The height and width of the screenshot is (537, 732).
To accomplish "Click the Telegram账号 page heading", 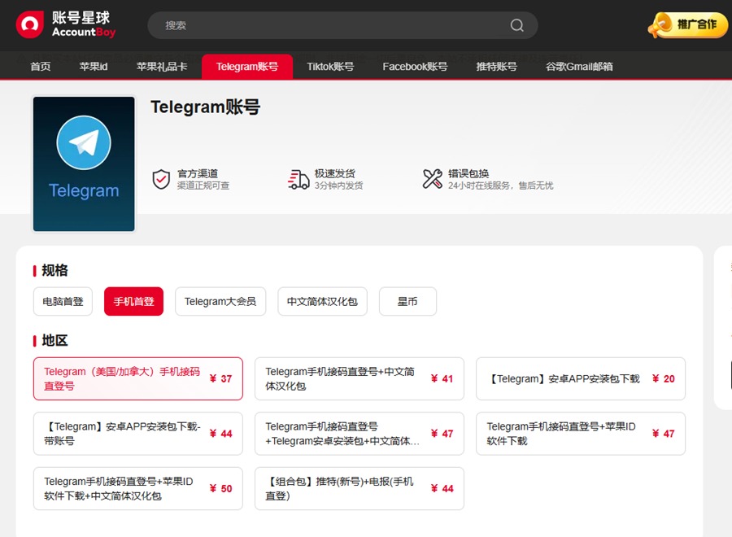I will (x=206, y=107).
